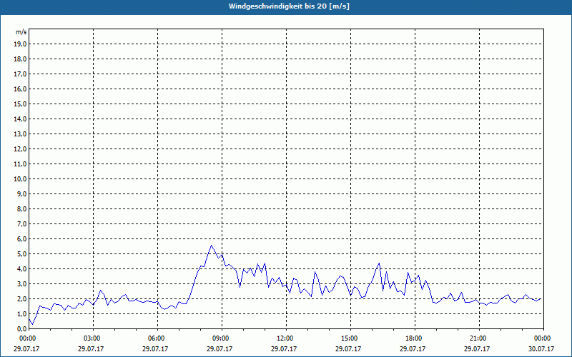
Task: Click the '00:00' label above 30.07.17
Action: click(x=543, y=338)
